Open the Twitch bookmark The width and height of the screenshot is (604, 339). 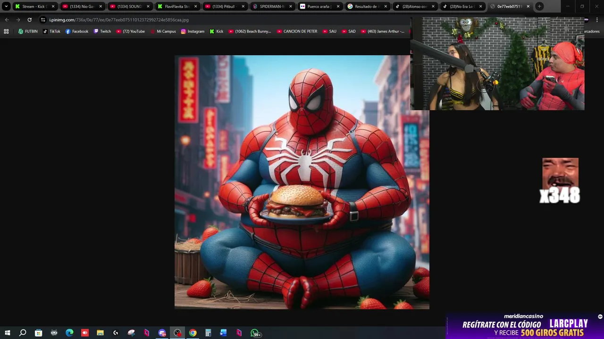coord(102,31)
